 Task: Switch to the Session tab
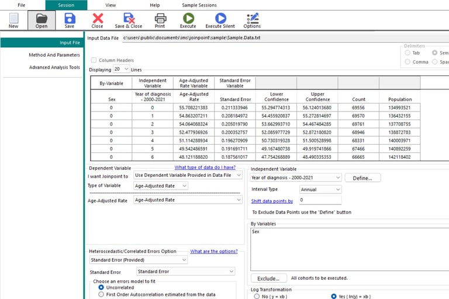[66, 5]
